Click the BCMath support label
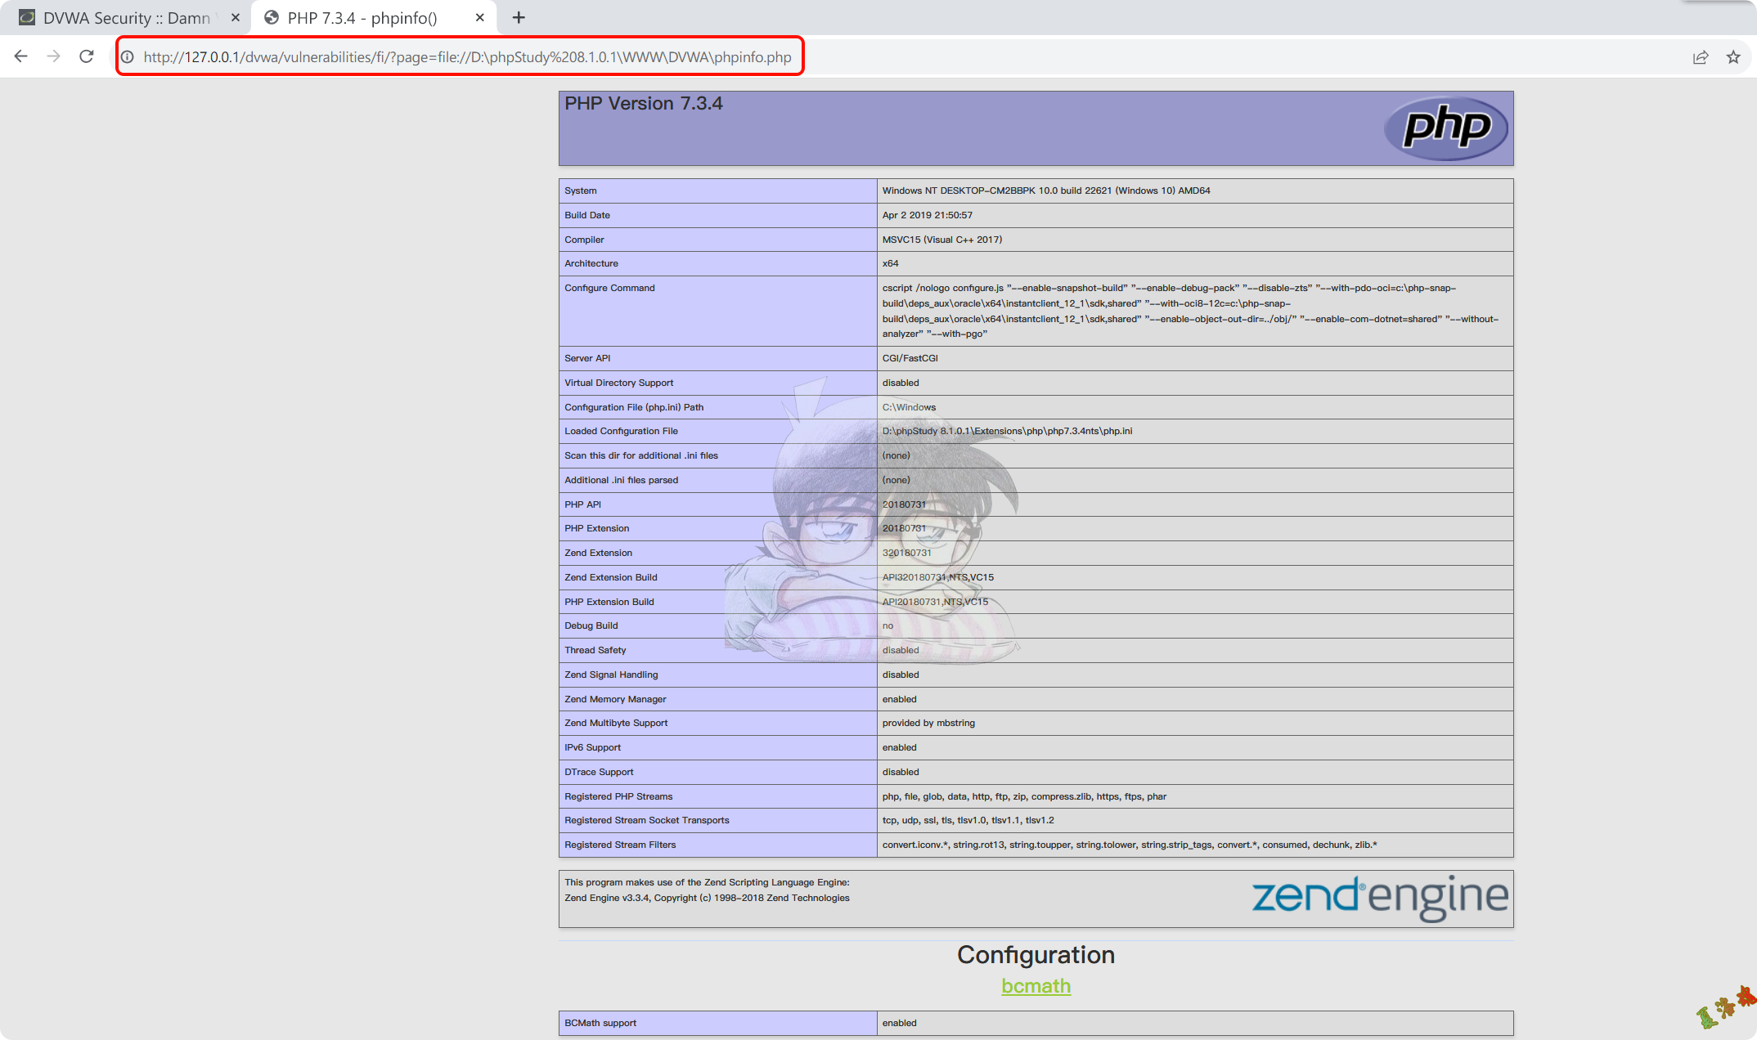This screenshot has width=1757, height=1040. coord(600,1023)
